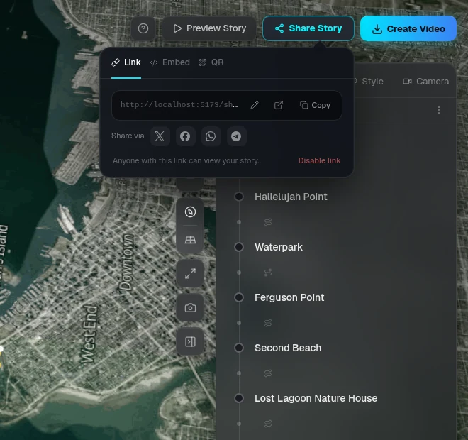Share via WhatsApp icon
Viewport: 468px width, 440px height.
point(211,136)
